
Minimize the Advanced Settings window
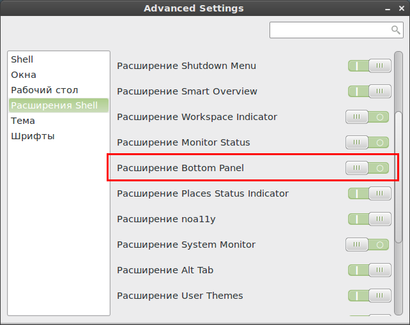coord(388,9)
